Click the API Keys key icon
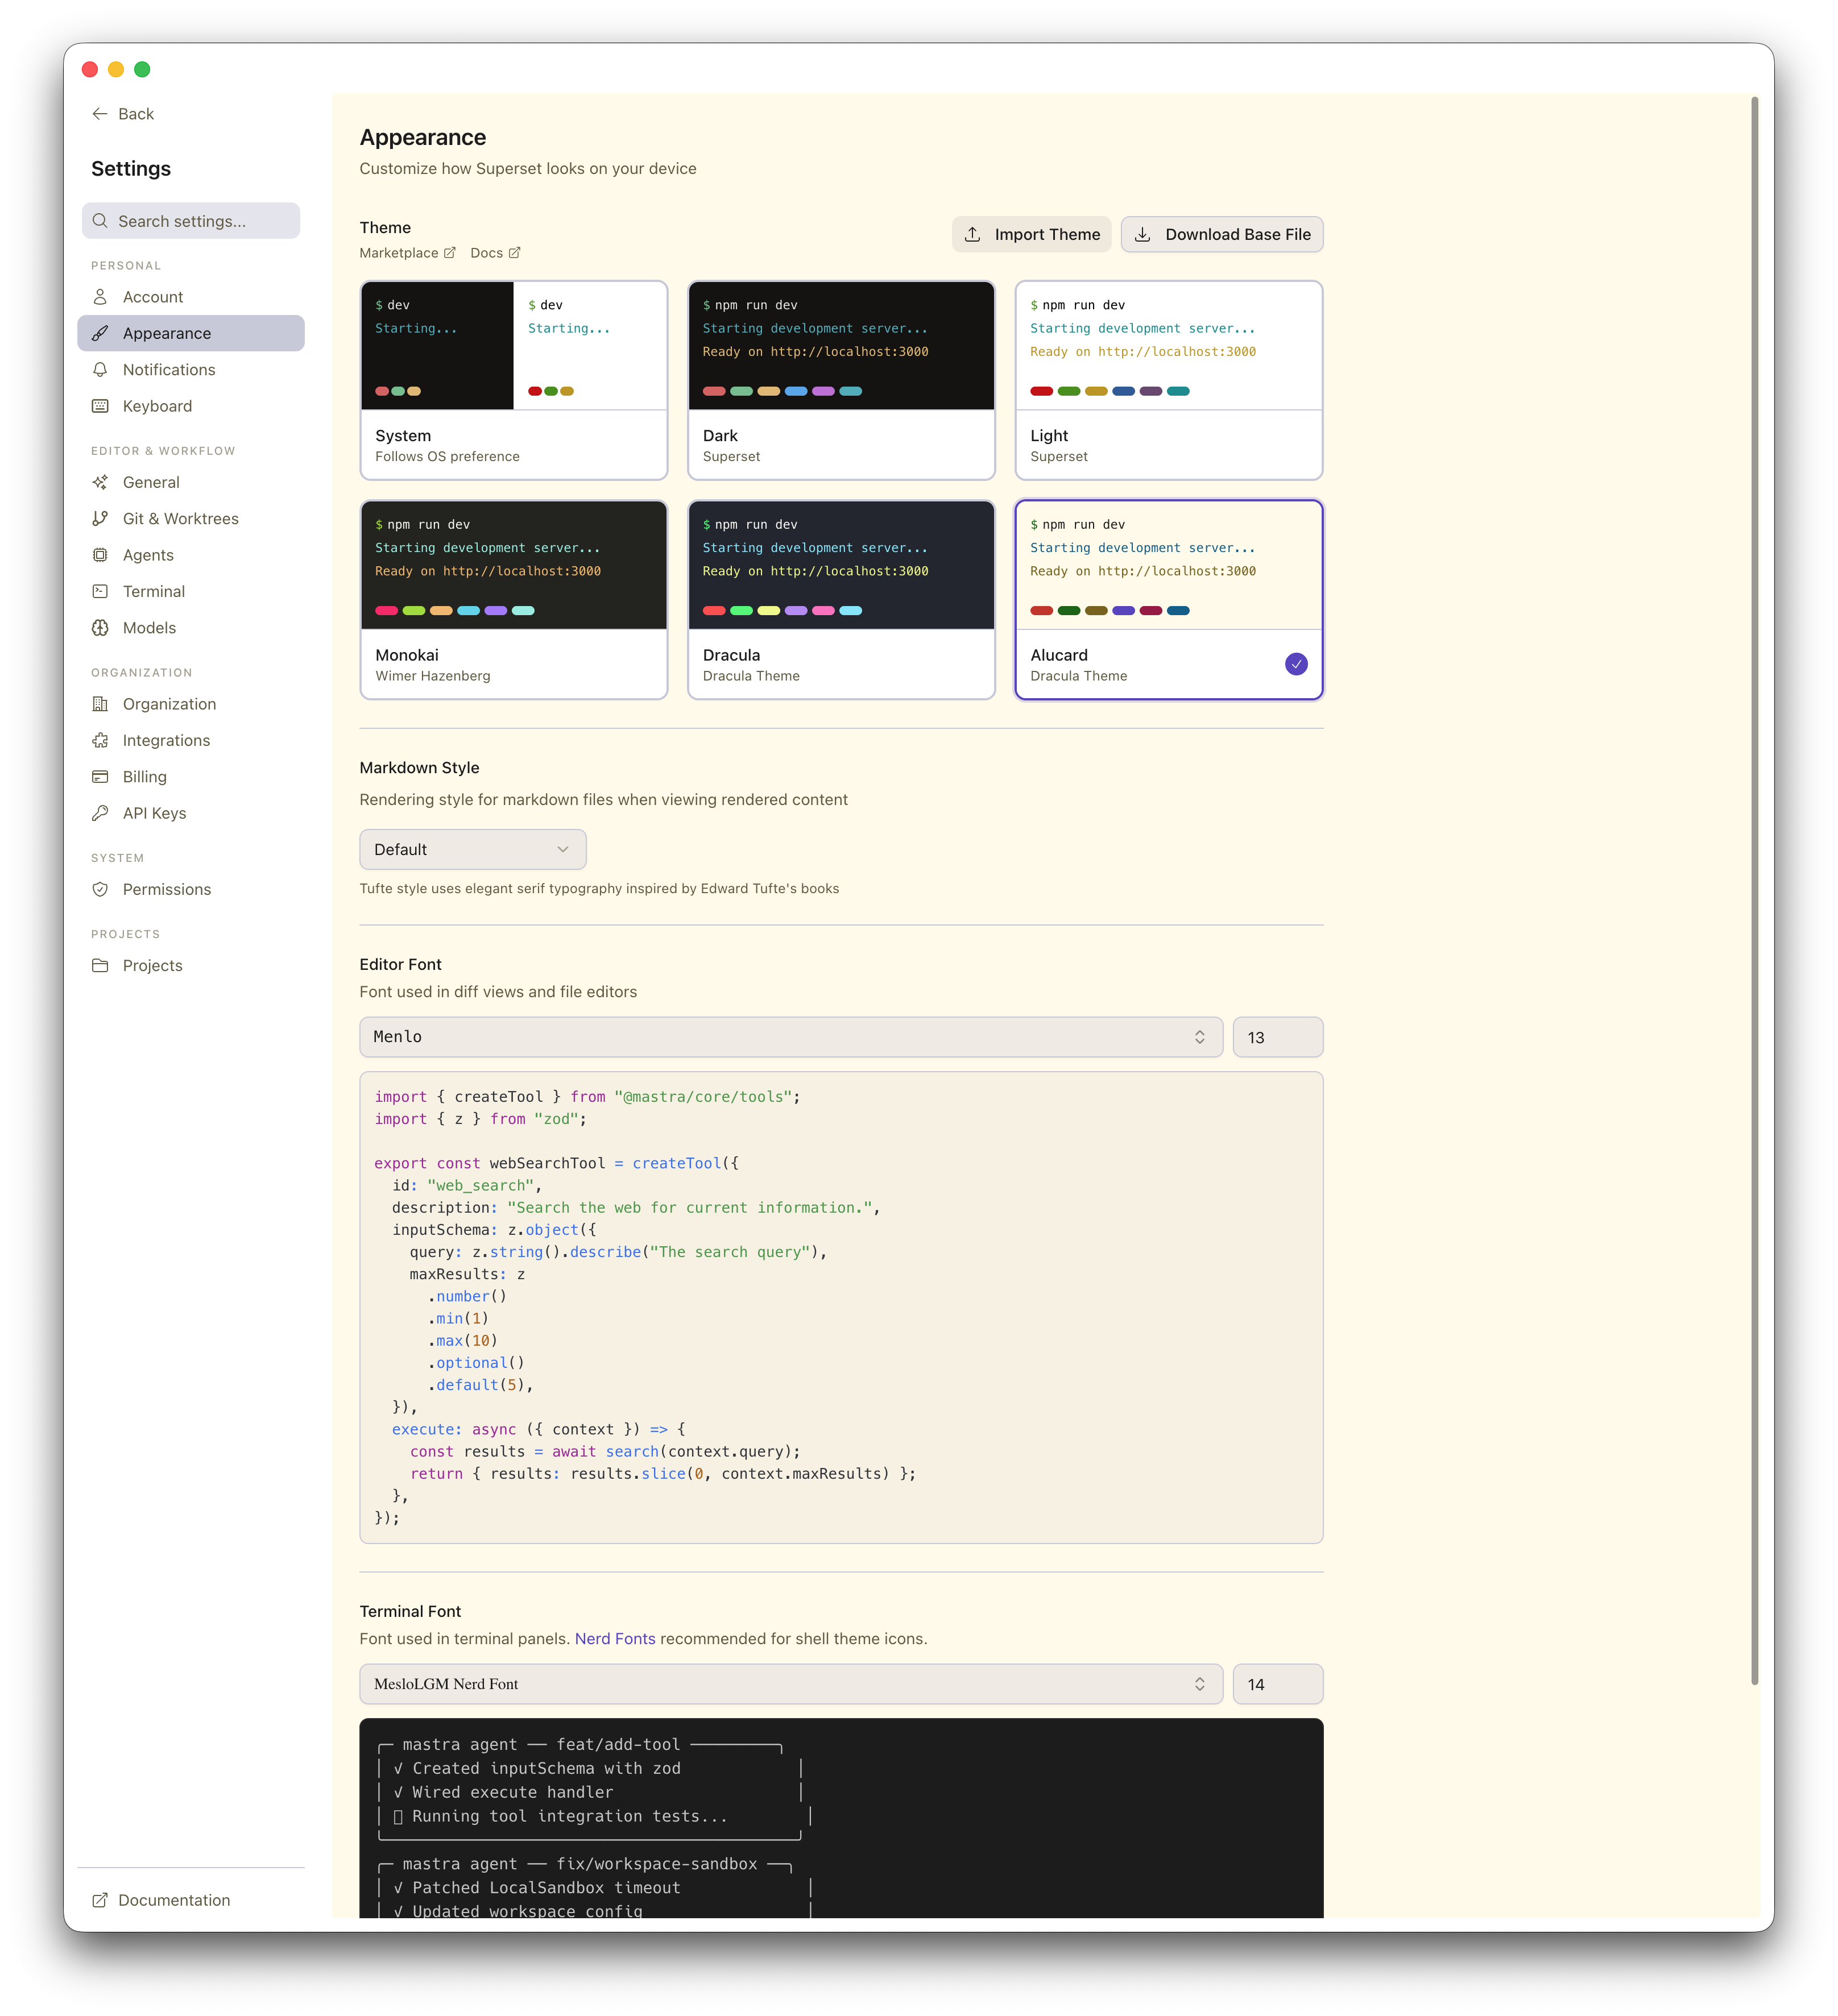This screenshot has height=2016, width=1838. (100, 813)
